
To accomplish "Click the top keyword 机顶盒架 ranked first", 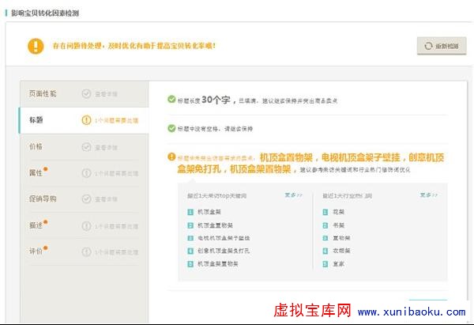I will (209, 212).
